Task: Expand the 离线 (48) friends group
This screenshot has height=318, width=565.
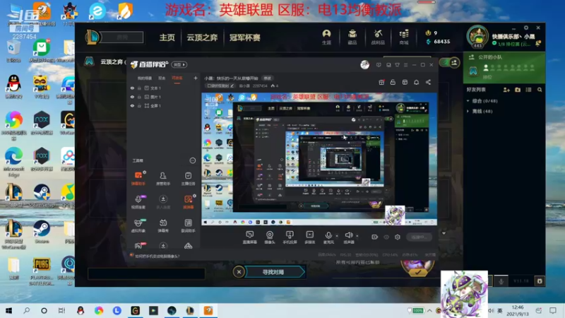Action: (x=480, y=112)
